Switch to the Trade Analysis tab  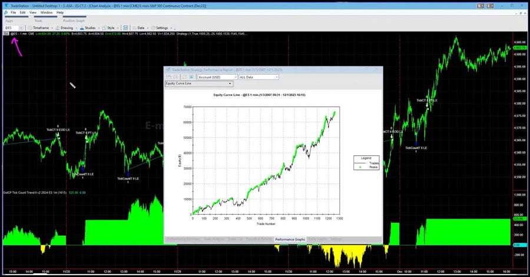click(214, 239)
